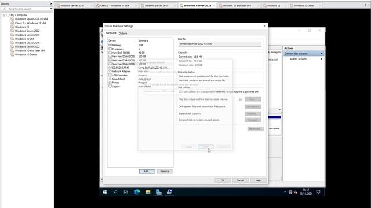Open the taskbar search icon
Screen dimensions: 371x208
[115, 192]
